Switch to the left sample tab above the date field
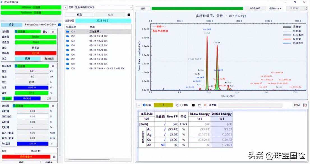The image size is (310, 164). pos(80,15)
